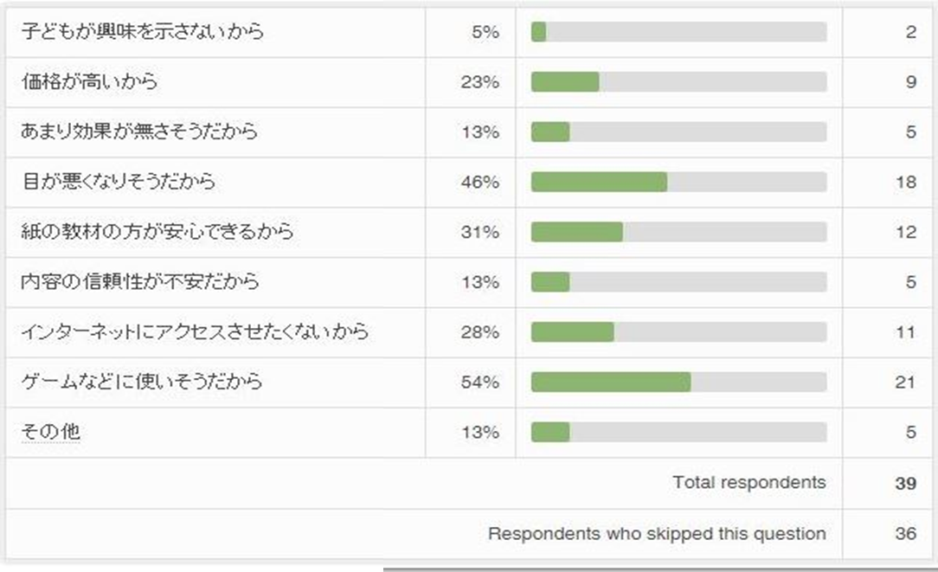Click the 28% bar for インターネット row

(x=572, y=331)
